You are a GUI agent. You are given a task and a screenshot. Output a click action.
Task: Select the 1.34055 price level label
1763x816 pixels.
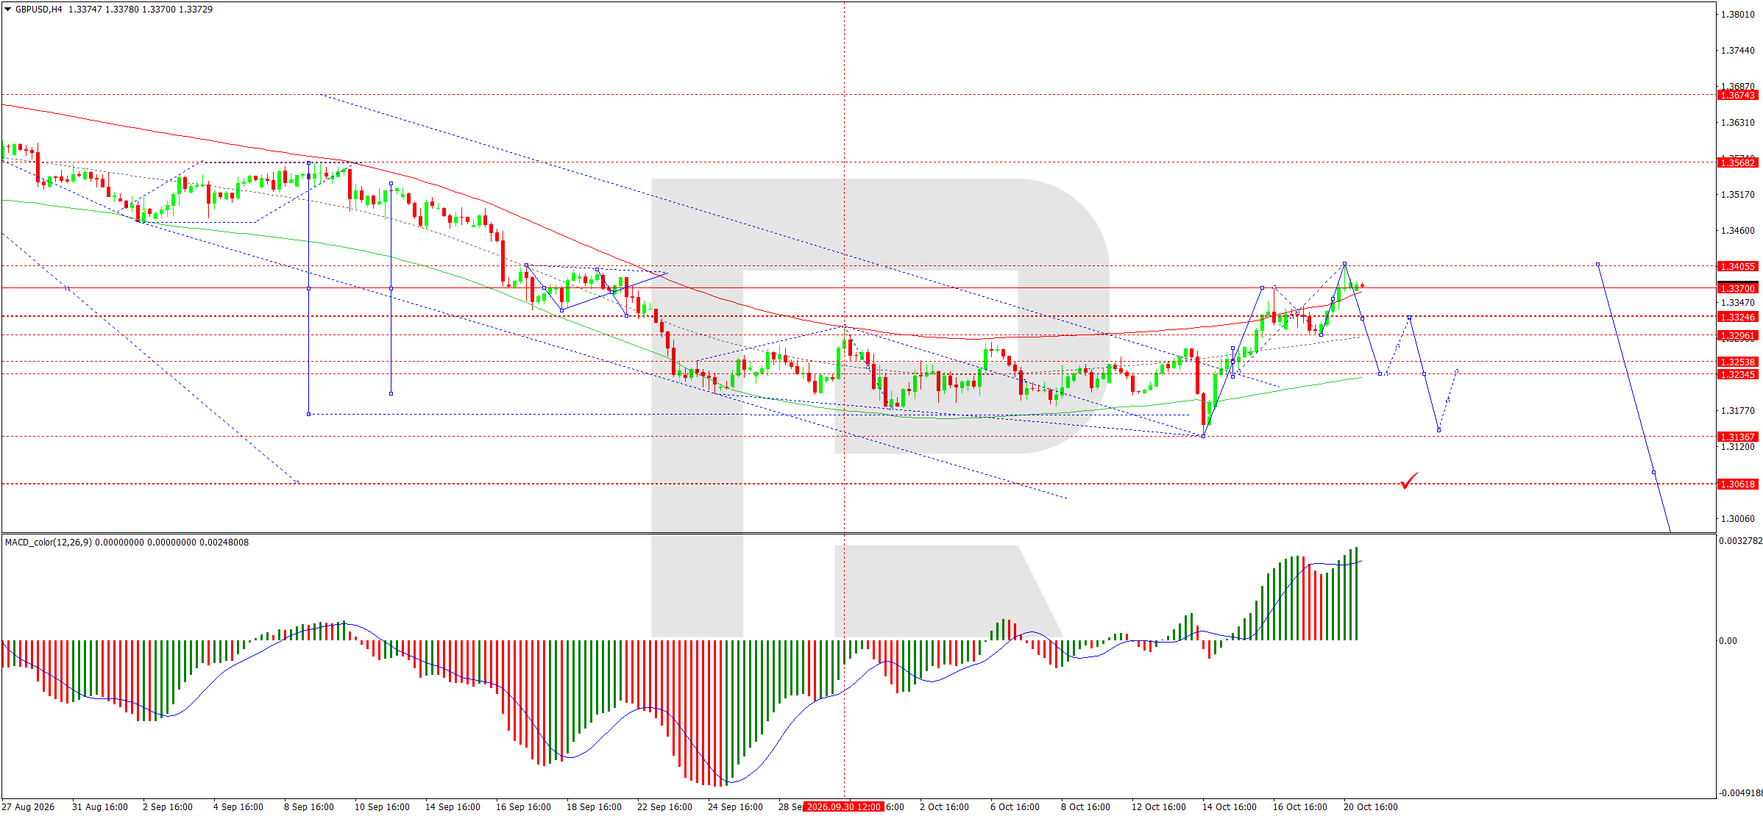[1738, 267]
